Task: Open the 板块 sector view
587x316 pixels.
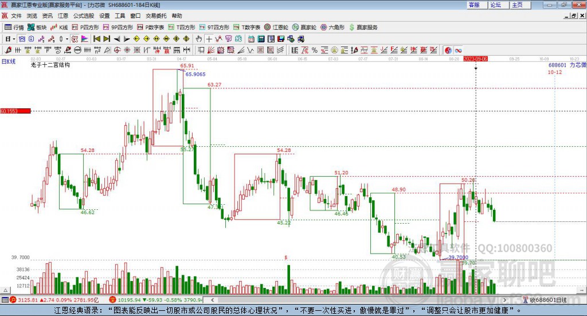Action: (37, 28)
